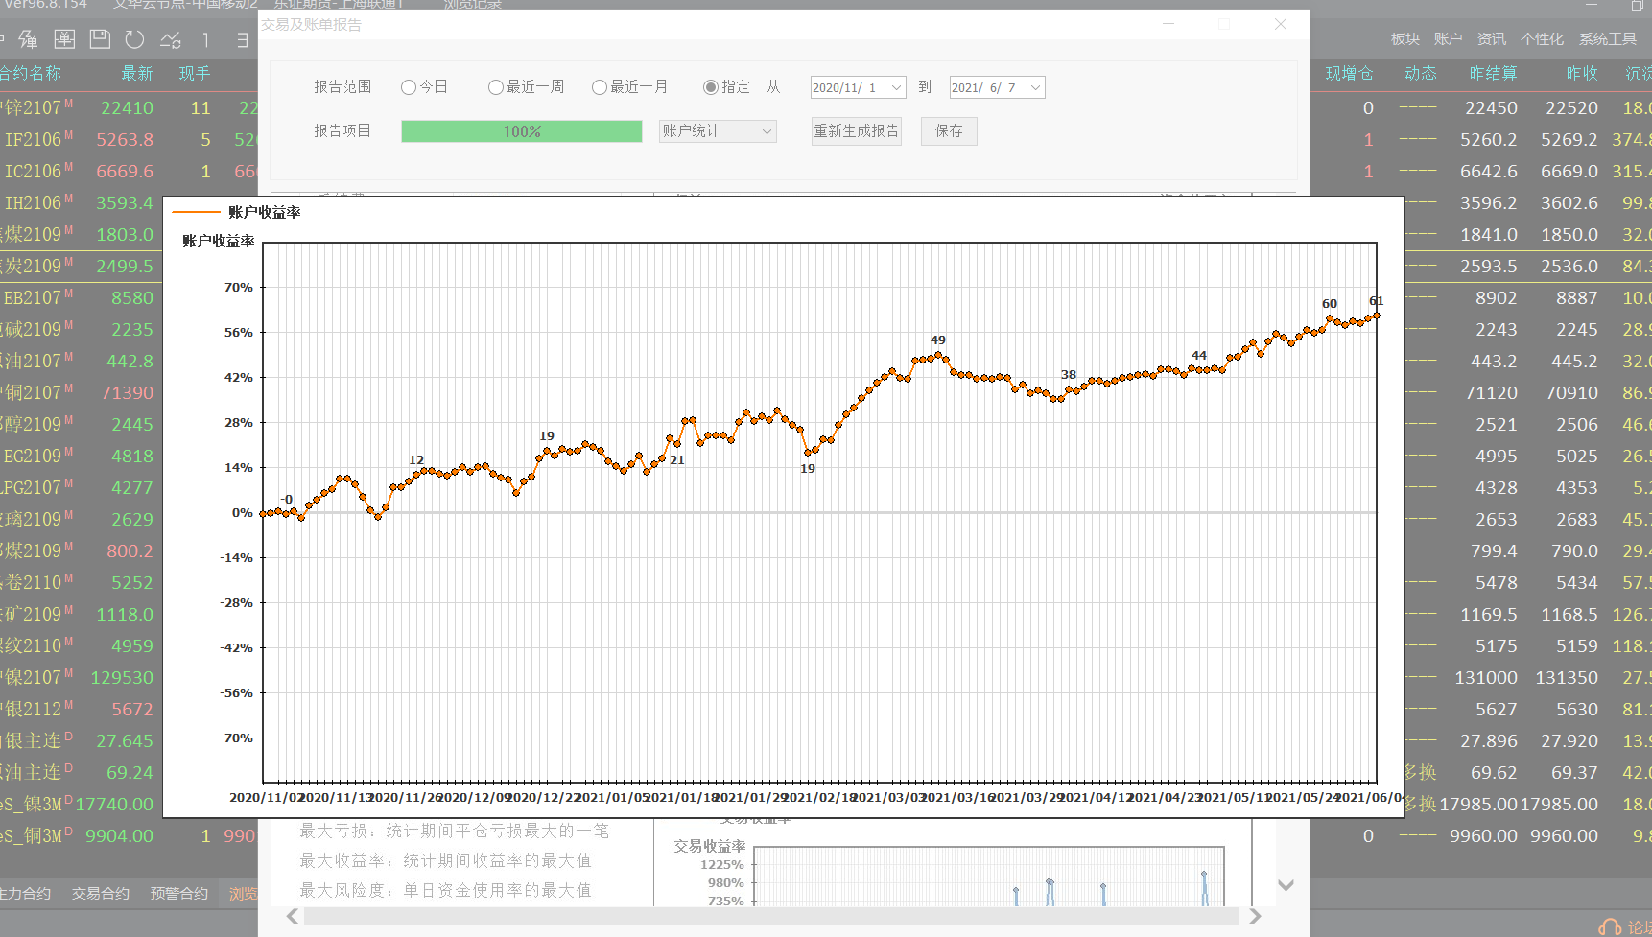Open the 个性化 menu
The width and height of the screenshot is (1652, 937).
tap(1542, 39)
